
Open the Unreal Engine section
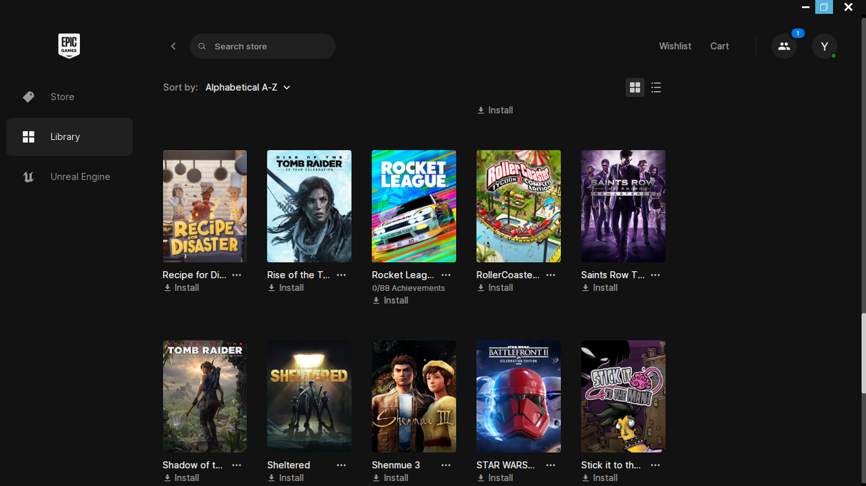coord(70,176)
